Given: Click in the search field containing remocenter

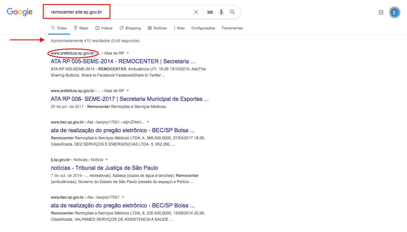Looking at the screenshot, I should [x=119, y=12].
